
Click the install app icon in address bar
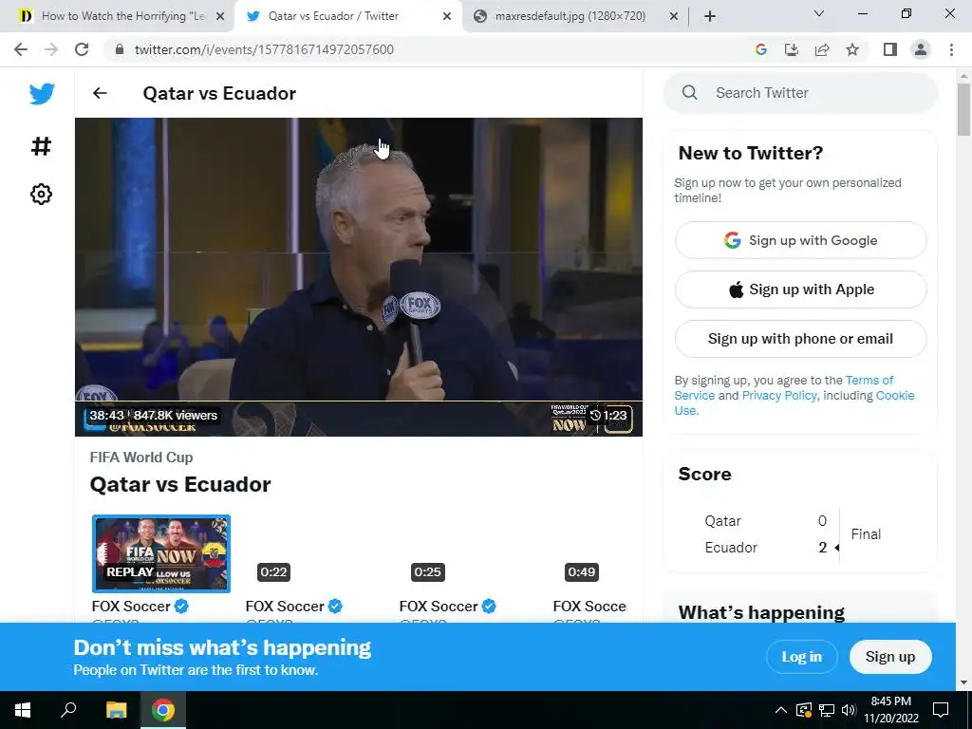click(792, 49)
